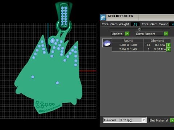Click the count cell showing 44
Image resolution: width=174 pixels, height=130 pixels.
tap(148, 45)
